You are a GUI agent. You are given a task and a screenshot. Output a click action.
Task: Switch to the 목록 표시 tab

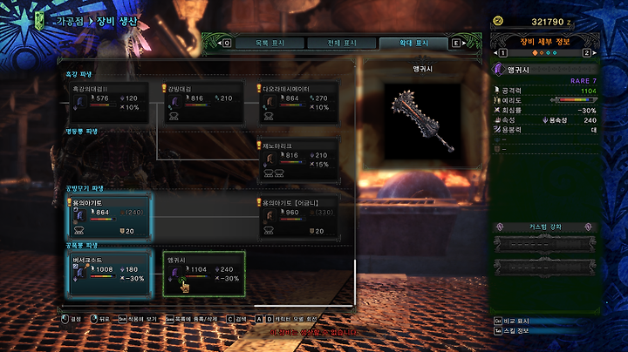click(x=270, y=43)
